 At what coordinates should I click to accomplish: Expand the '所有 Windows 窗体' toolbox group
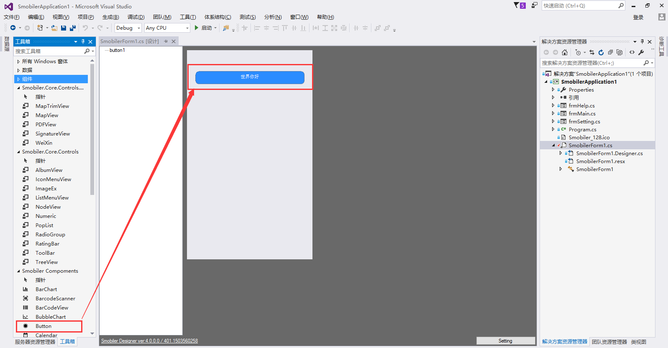[18, 61]
